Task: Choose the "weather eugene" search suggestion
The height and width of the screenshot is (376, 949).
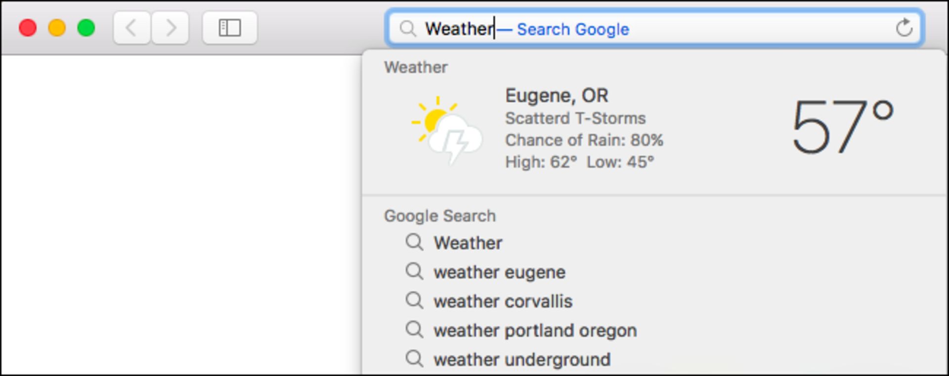Action: [x=499, y=272]
